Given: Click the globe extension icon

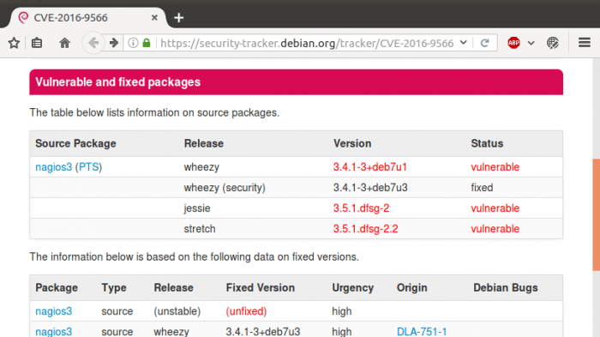Looking at the screenshot, I should click(x=553, y=43).
